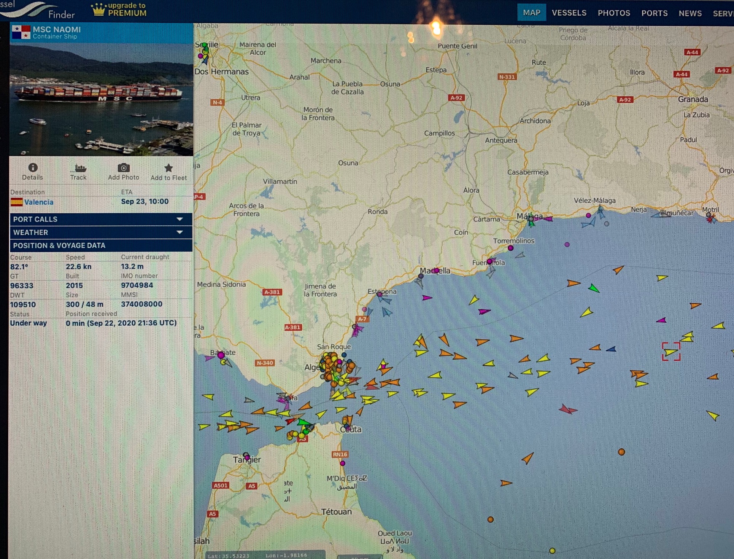Expand the WEATHER section arrow
Viewport: 734px width, 559px height.
180,232
